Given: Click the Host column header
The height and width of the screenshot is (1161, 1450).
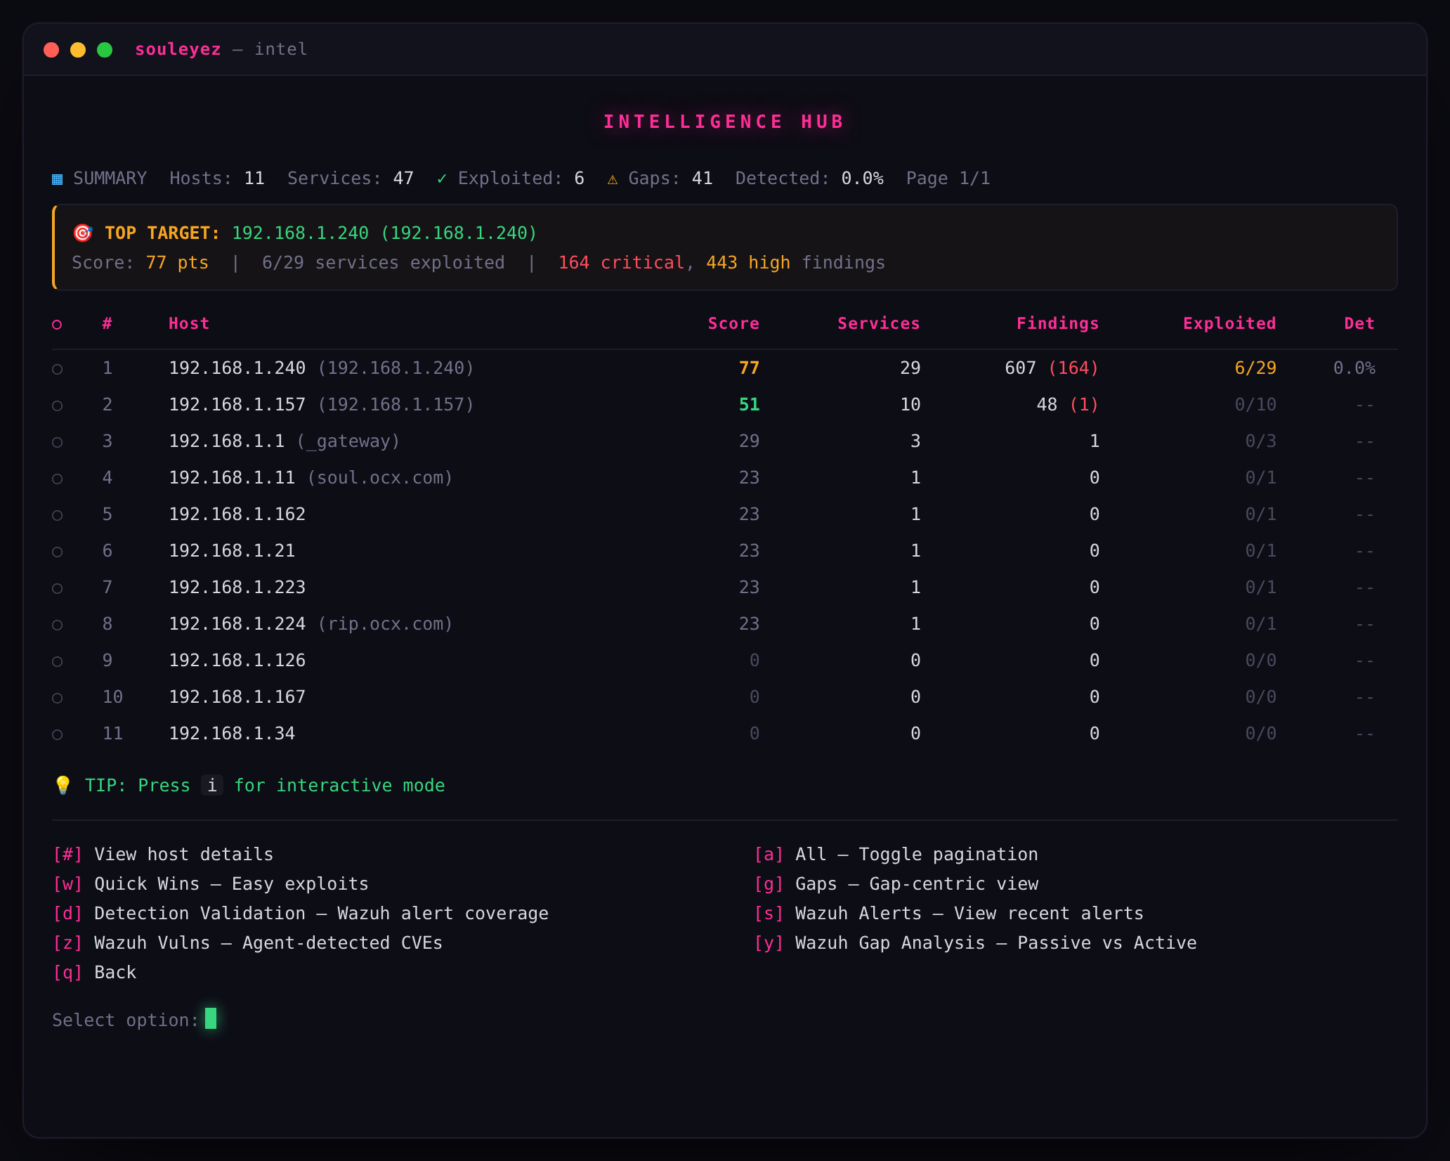Looking at the screenshot, I should pos(189,323).
